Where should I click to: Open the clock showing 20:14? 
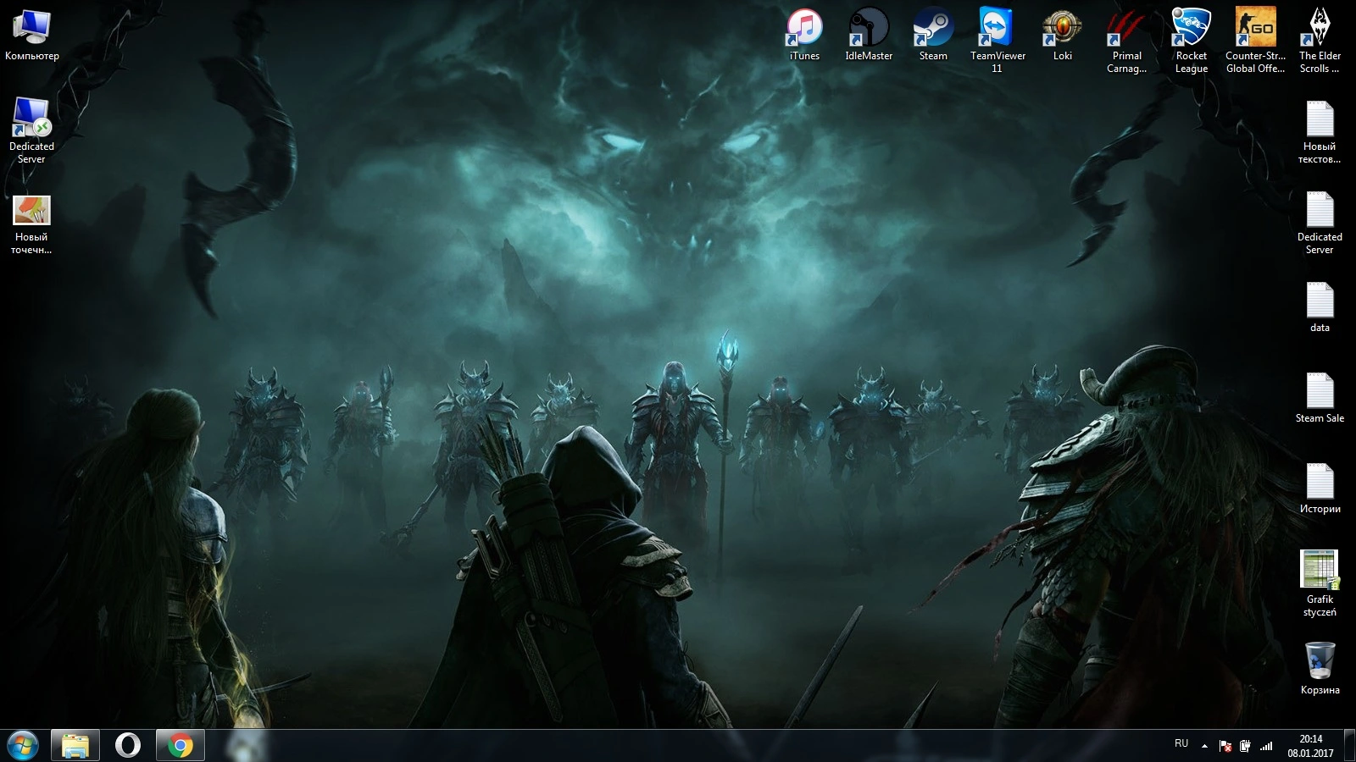tap(1310, 746)
